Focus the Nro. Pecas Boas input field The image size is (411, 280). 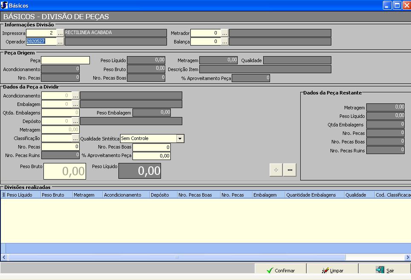[152, 147]
